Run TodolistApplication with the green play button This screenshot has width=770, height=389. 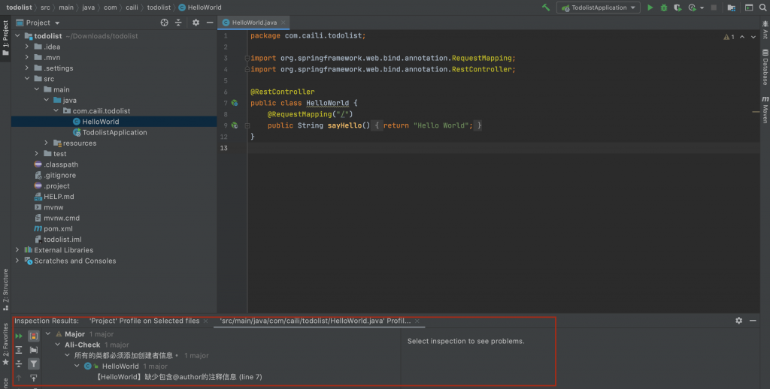point(650,8)
